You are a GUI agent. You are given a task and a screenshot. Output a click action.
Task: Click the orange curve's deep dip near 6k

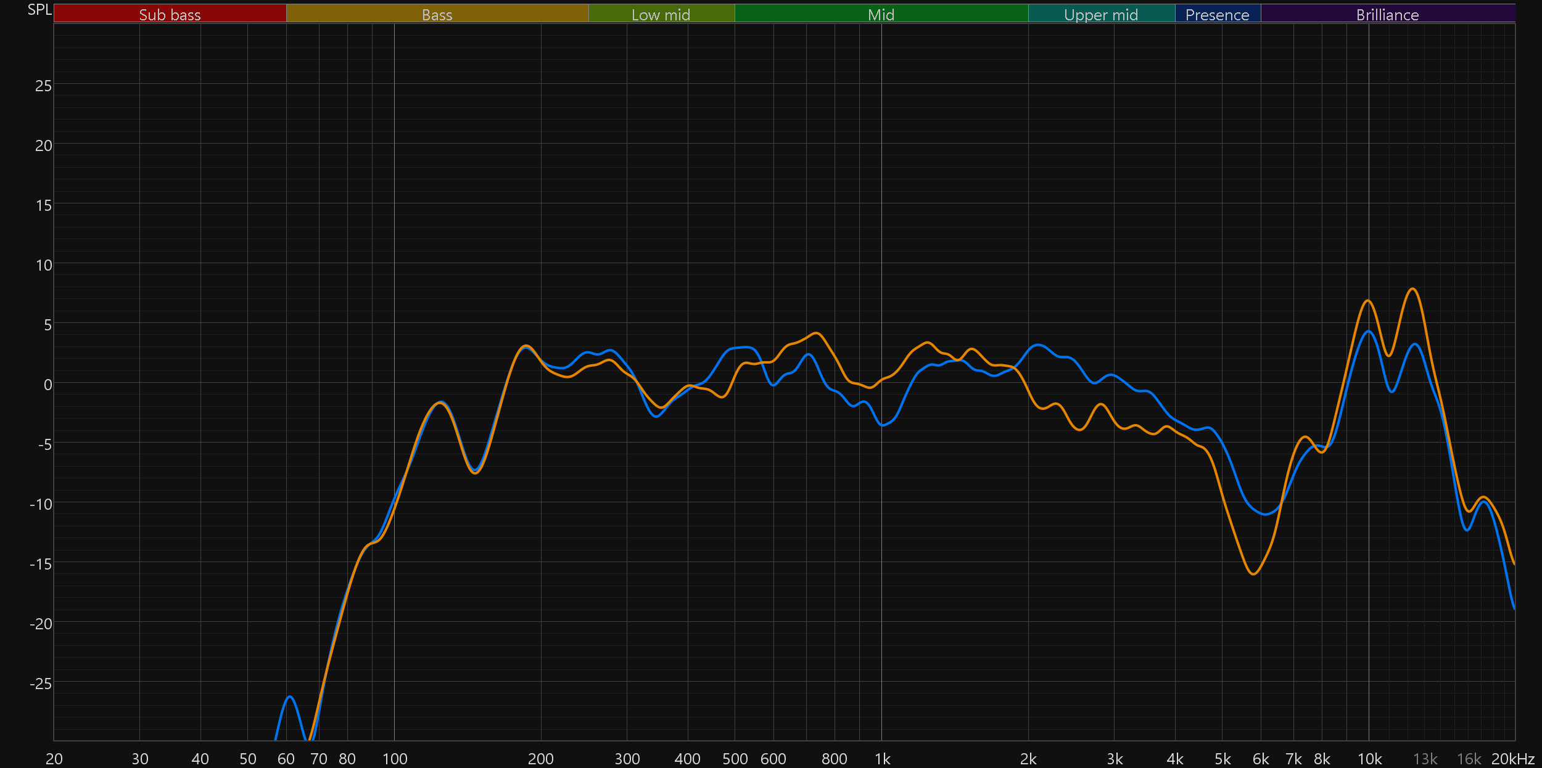click(1253, 574)
